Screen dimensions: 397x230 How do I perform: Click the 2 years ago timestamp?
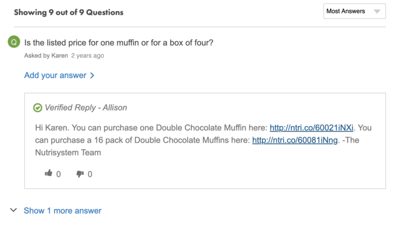[87, 55]
